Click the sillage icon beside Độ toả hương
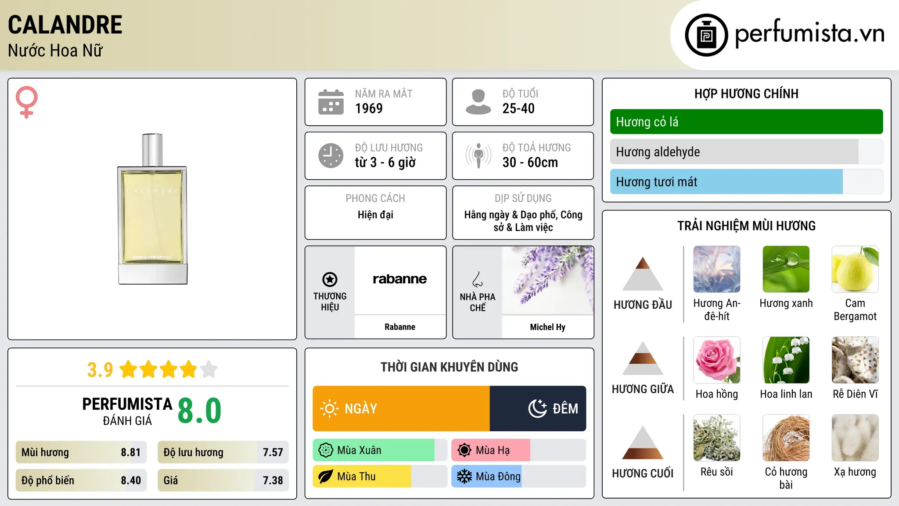The image size is (899, 506). click(478, 155)
